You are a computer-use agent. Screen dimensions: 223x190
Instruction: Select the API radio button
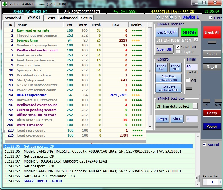click(x=158, y=17)
